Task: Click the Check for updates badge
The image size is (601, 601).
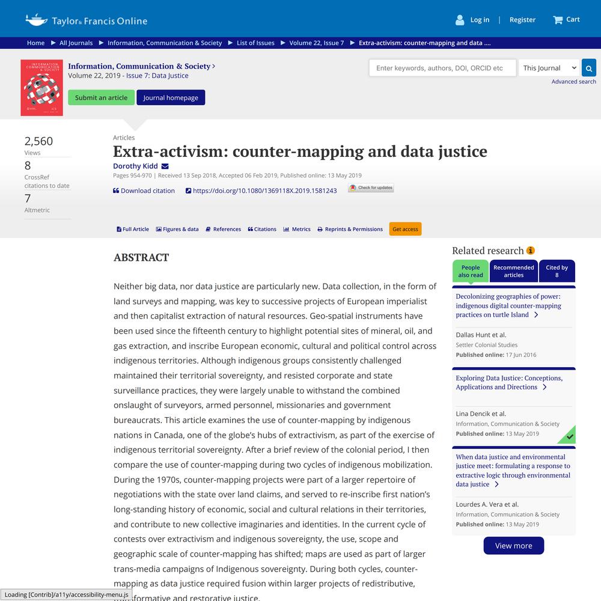Action: (371, 188)
